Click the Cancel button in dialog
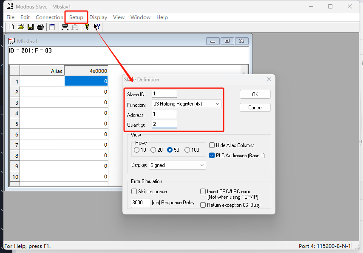Viewport: 363px width, 253px height. coord(255,108)
